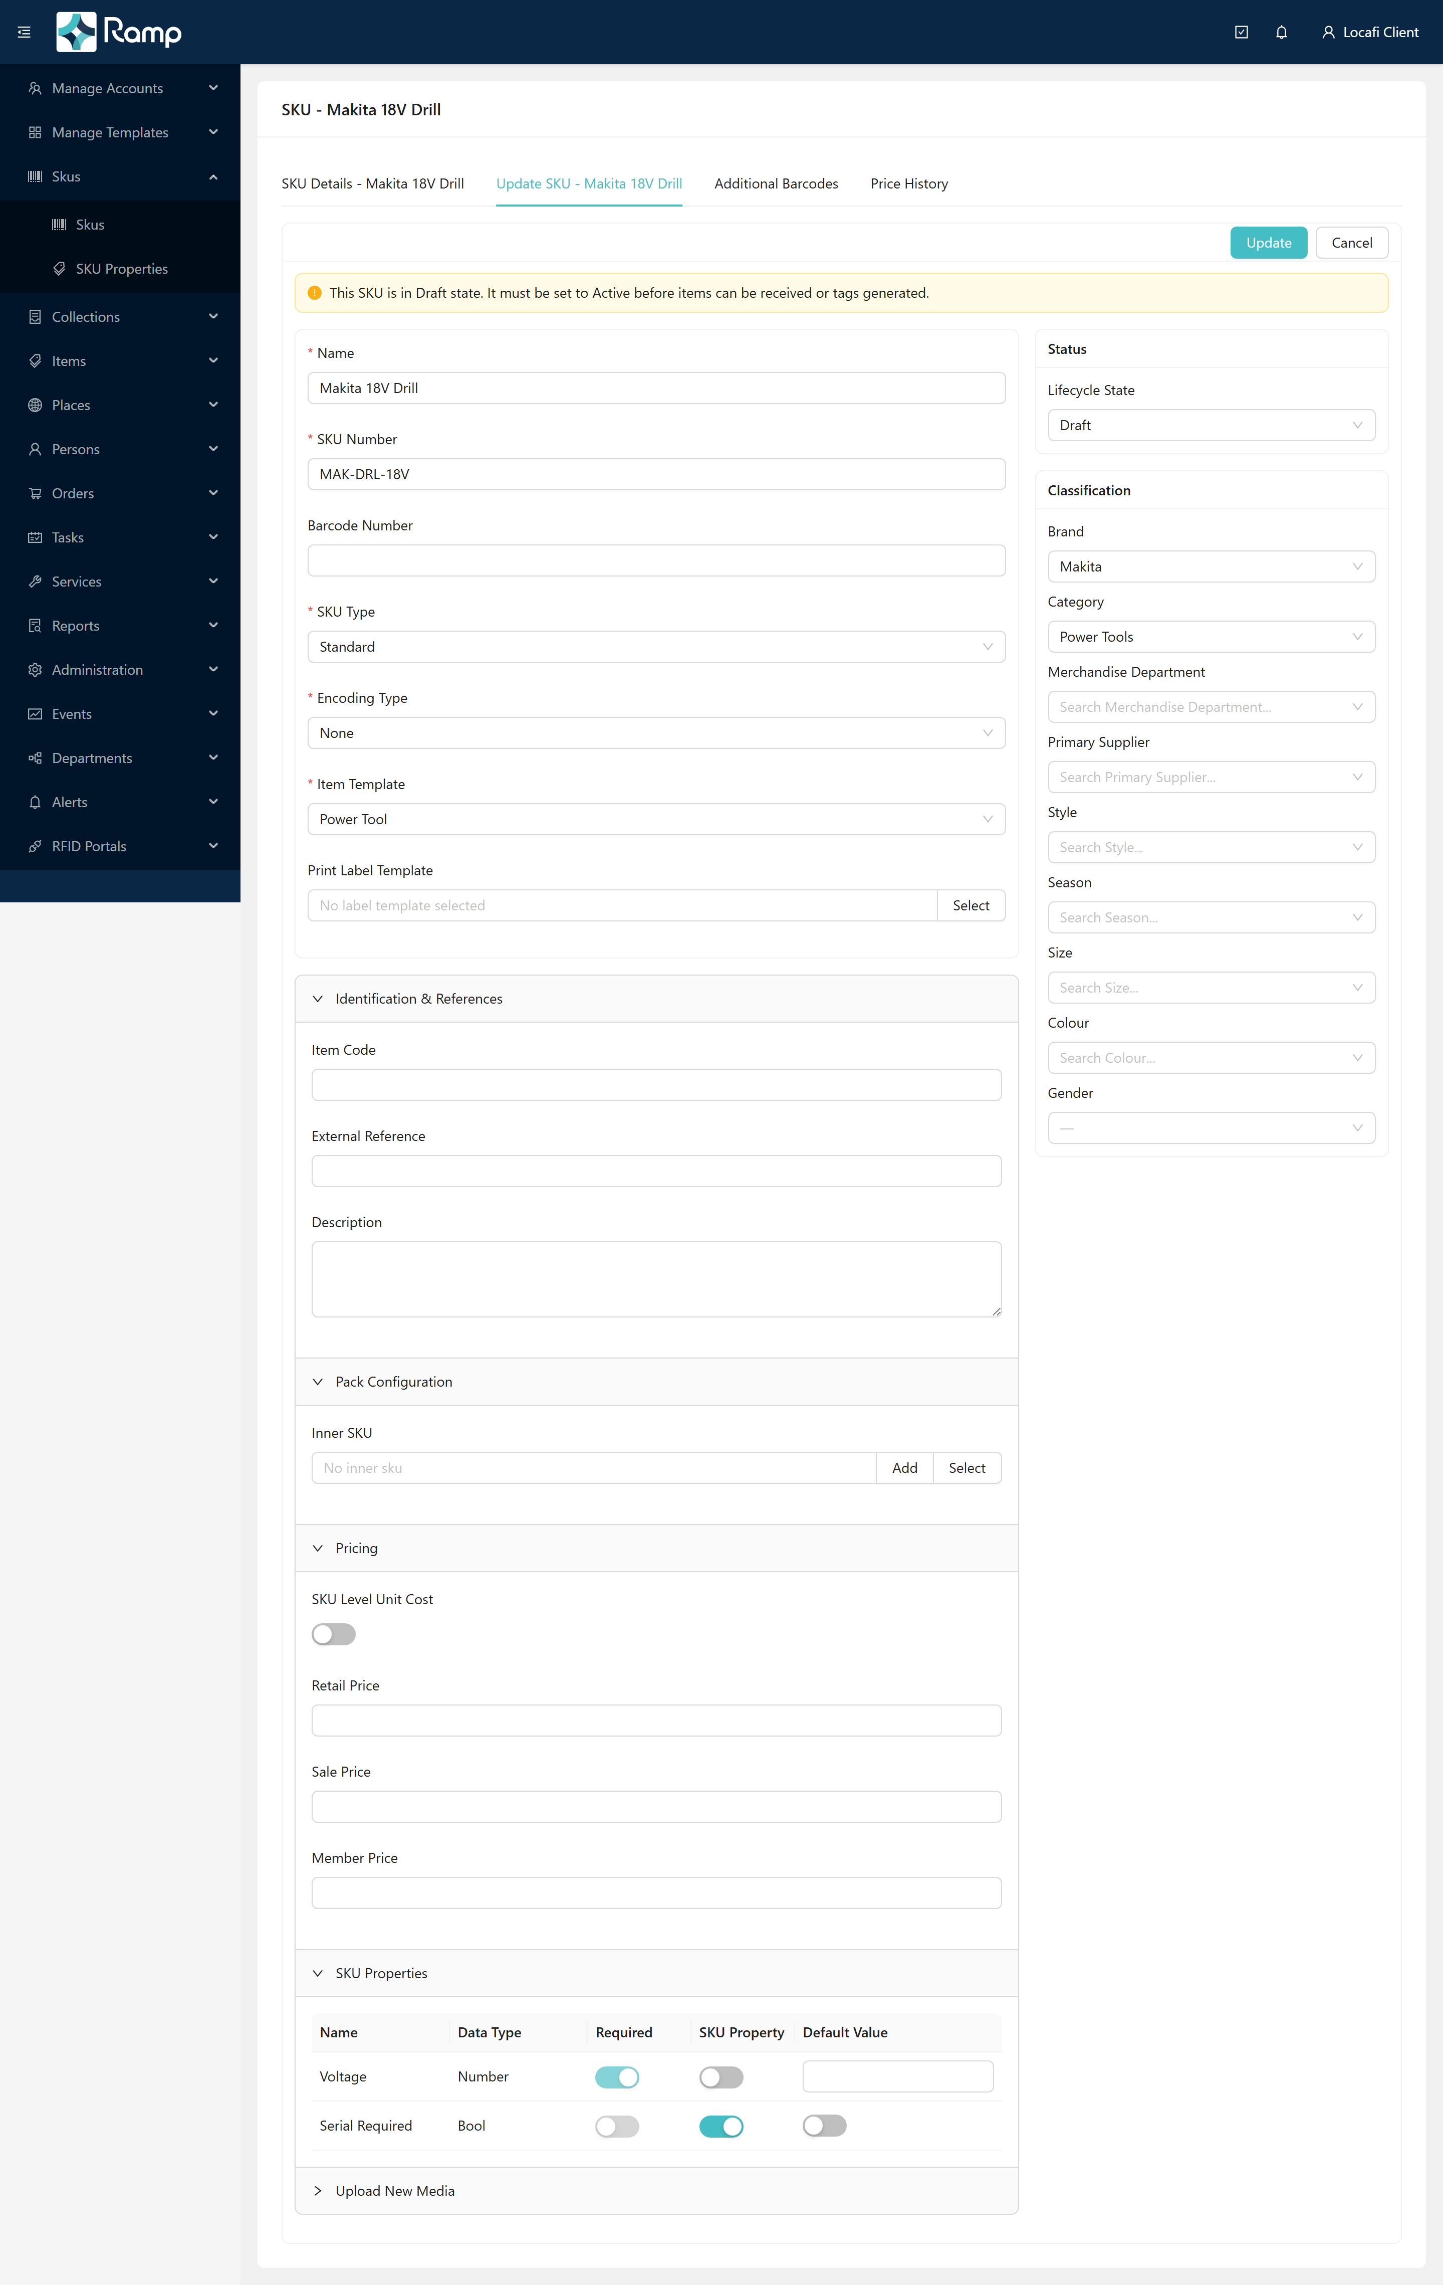Click the Retail Price input field
Image resolution: width=1443 pixels, height=2285 pixels.
point(656,1721)
